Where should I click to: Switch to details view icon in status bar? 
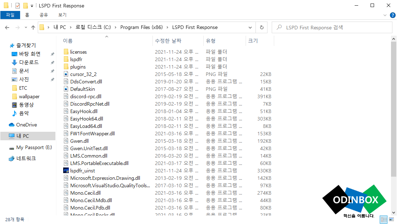click(384, 219)
